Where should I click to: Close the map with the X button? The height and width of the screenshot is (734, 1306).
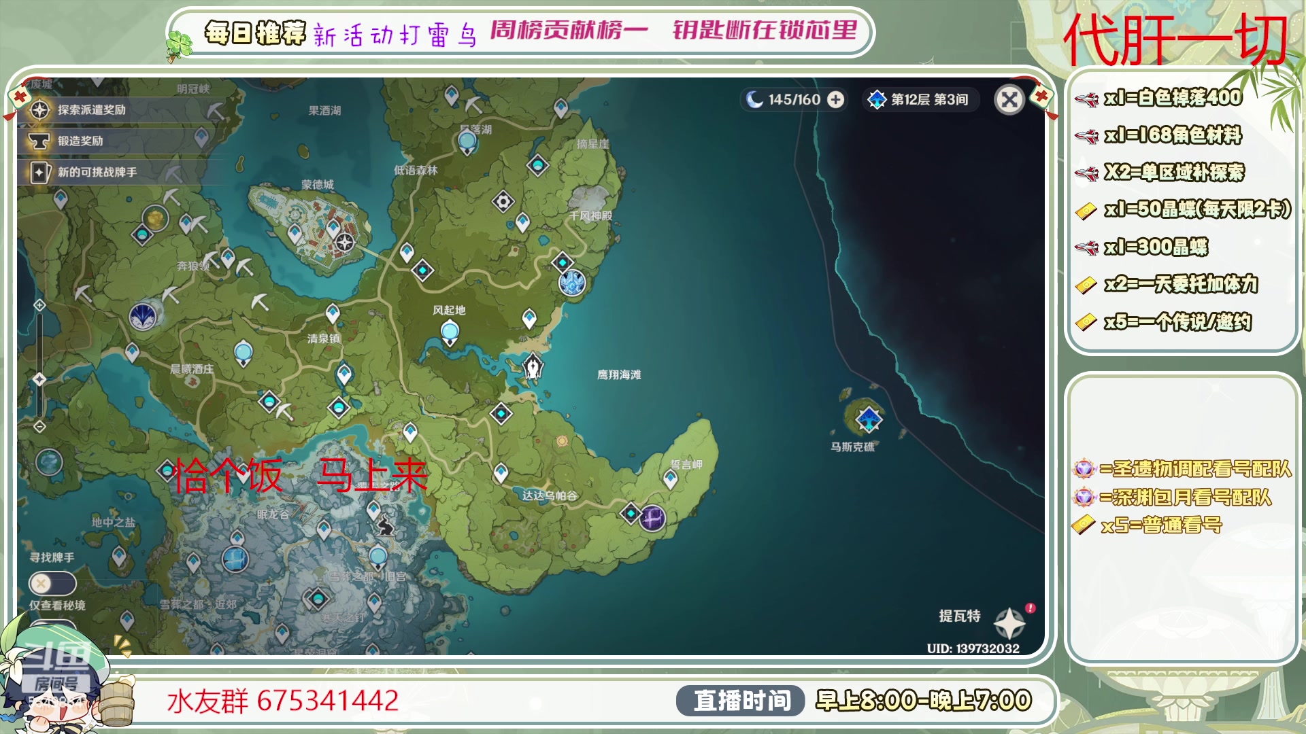(1009, 100)
